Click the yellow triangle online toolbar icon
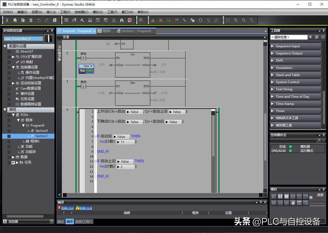The width and height of the screenshot is (328, 233). [153, 20]
